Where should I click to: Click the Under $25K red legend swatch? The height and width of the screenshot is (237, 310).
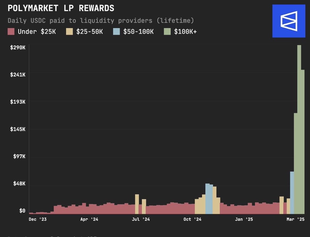pyautogui.click(x=11, y=32)
